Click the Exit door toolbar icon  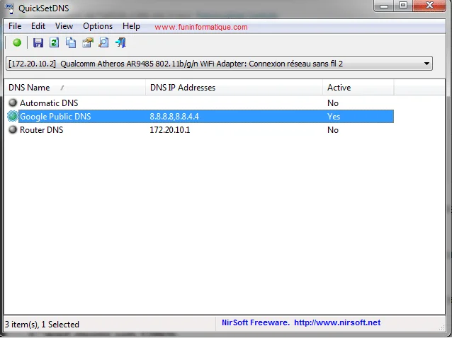[120, 42]
